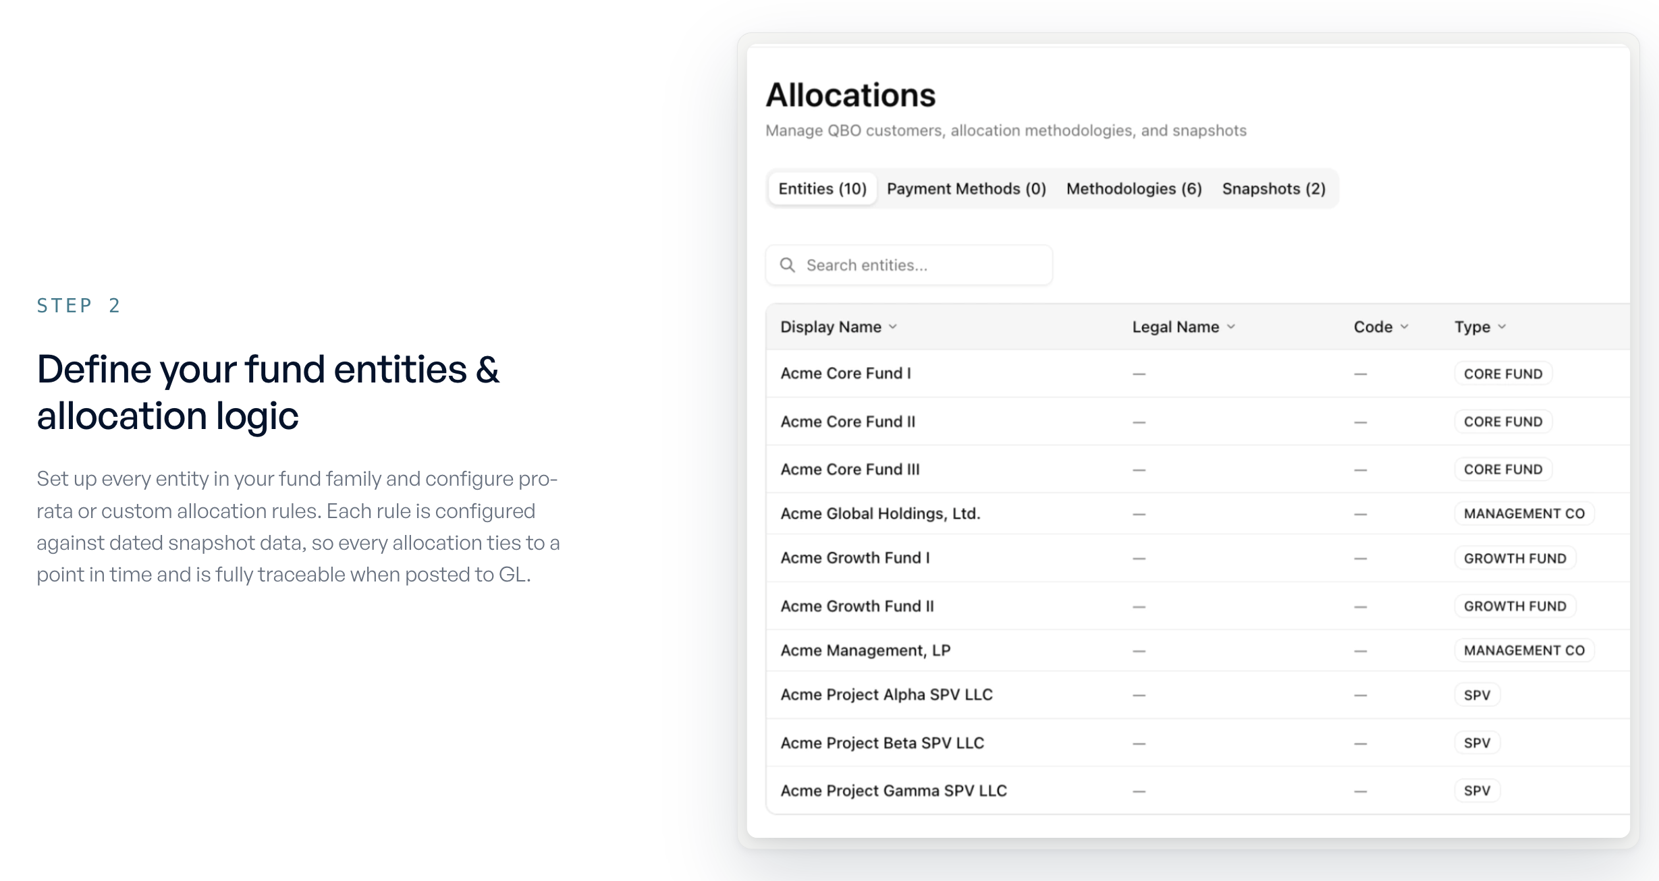
Task: Click MANAGEMENT CO badge for Acme Management, LP
Action: coord(1524,650)
